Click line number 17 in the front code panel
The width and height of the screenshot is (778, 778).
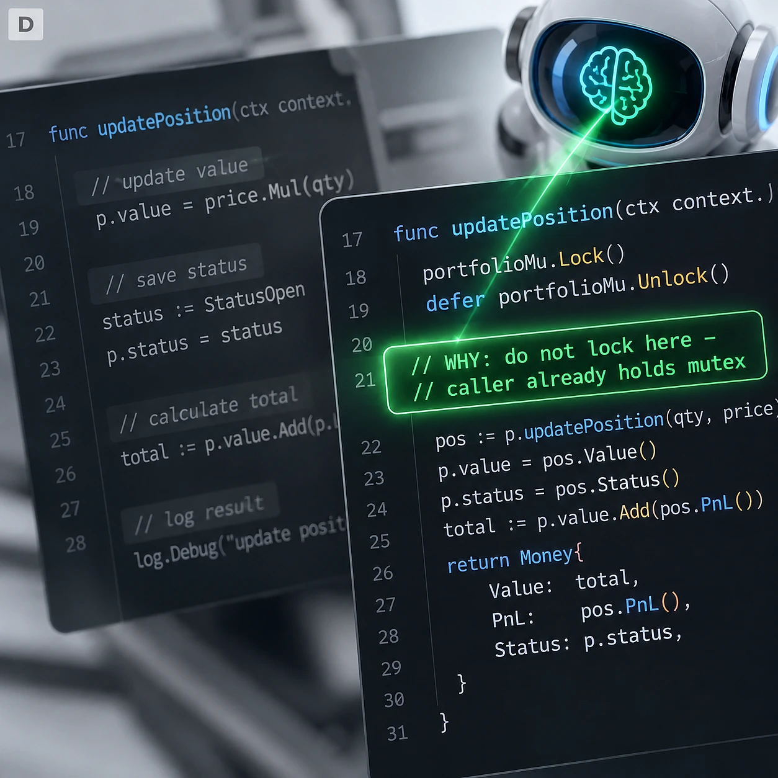tap(352, 239)
